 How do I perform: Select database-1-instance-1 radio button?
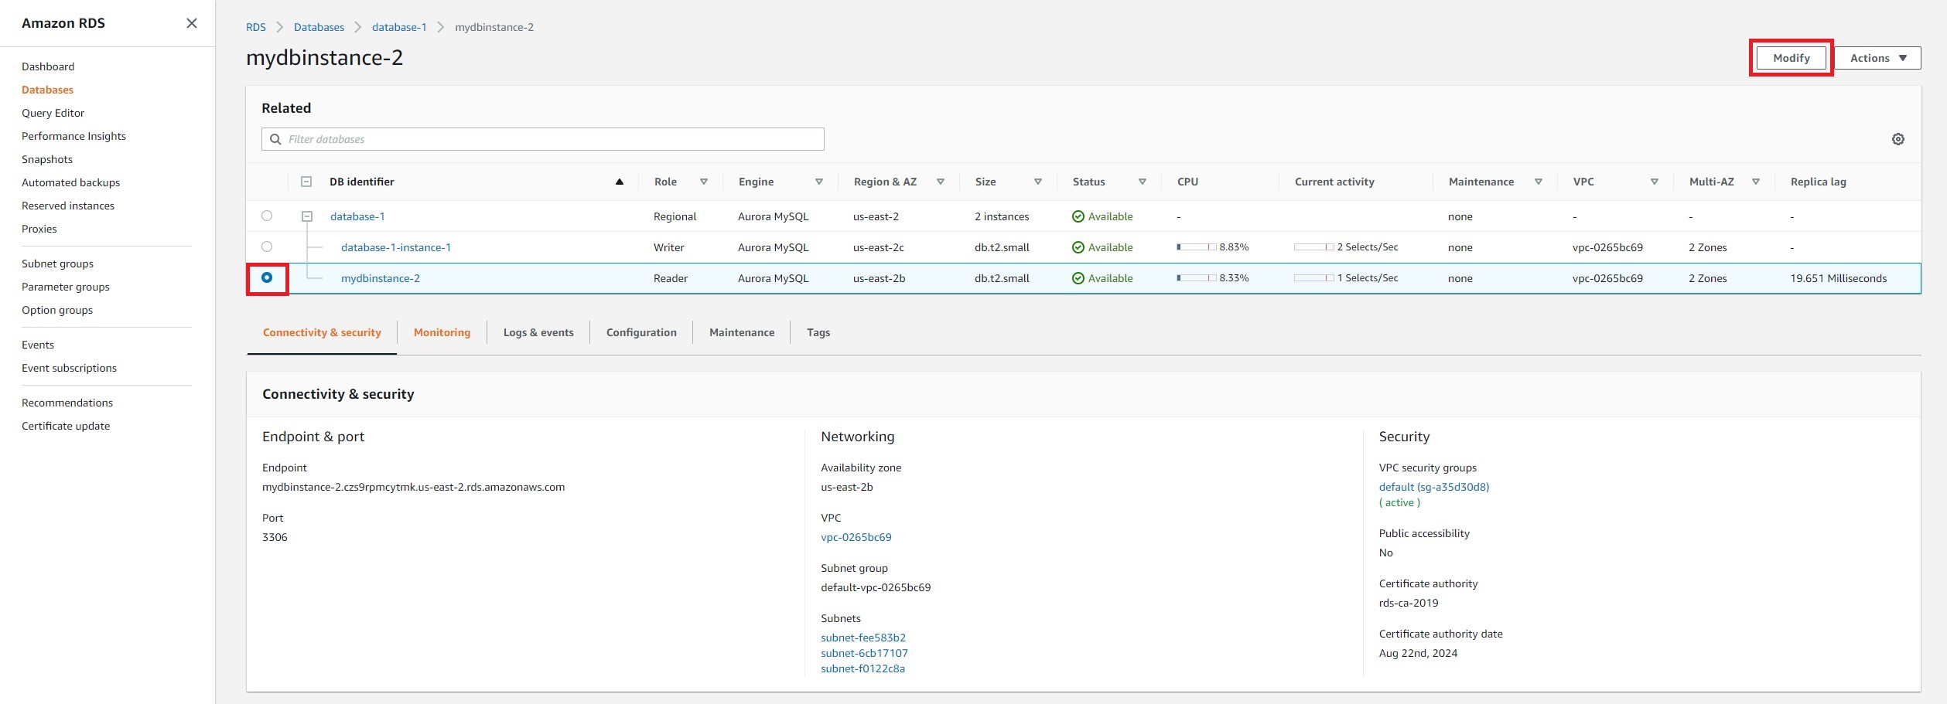point(267,247)
